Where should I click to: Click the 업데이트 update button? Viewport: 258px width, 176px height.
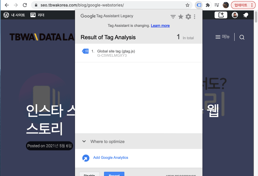point(243,5)
